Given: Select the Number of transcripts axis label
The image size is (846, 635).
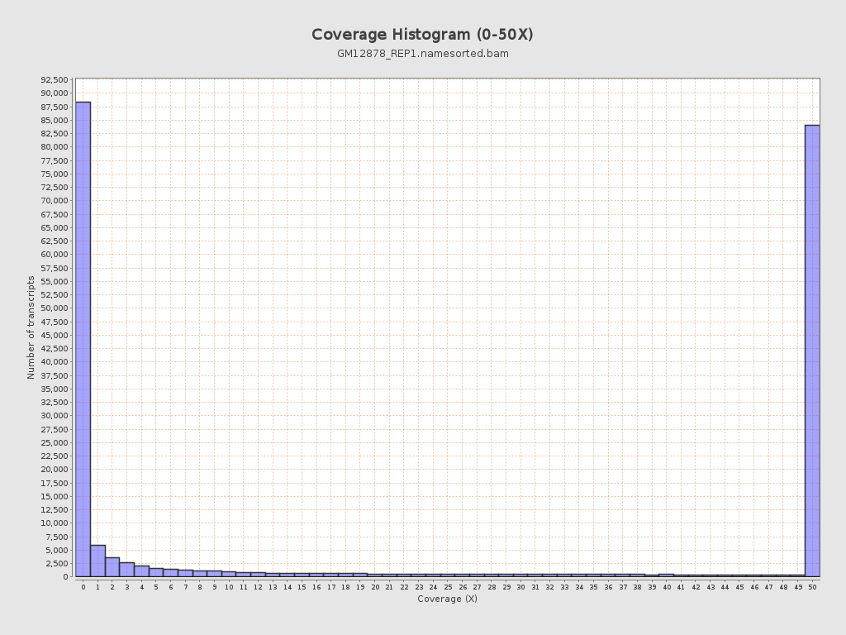Looking at the screenshot, I should pyautogui.click(x=31, y=326).
